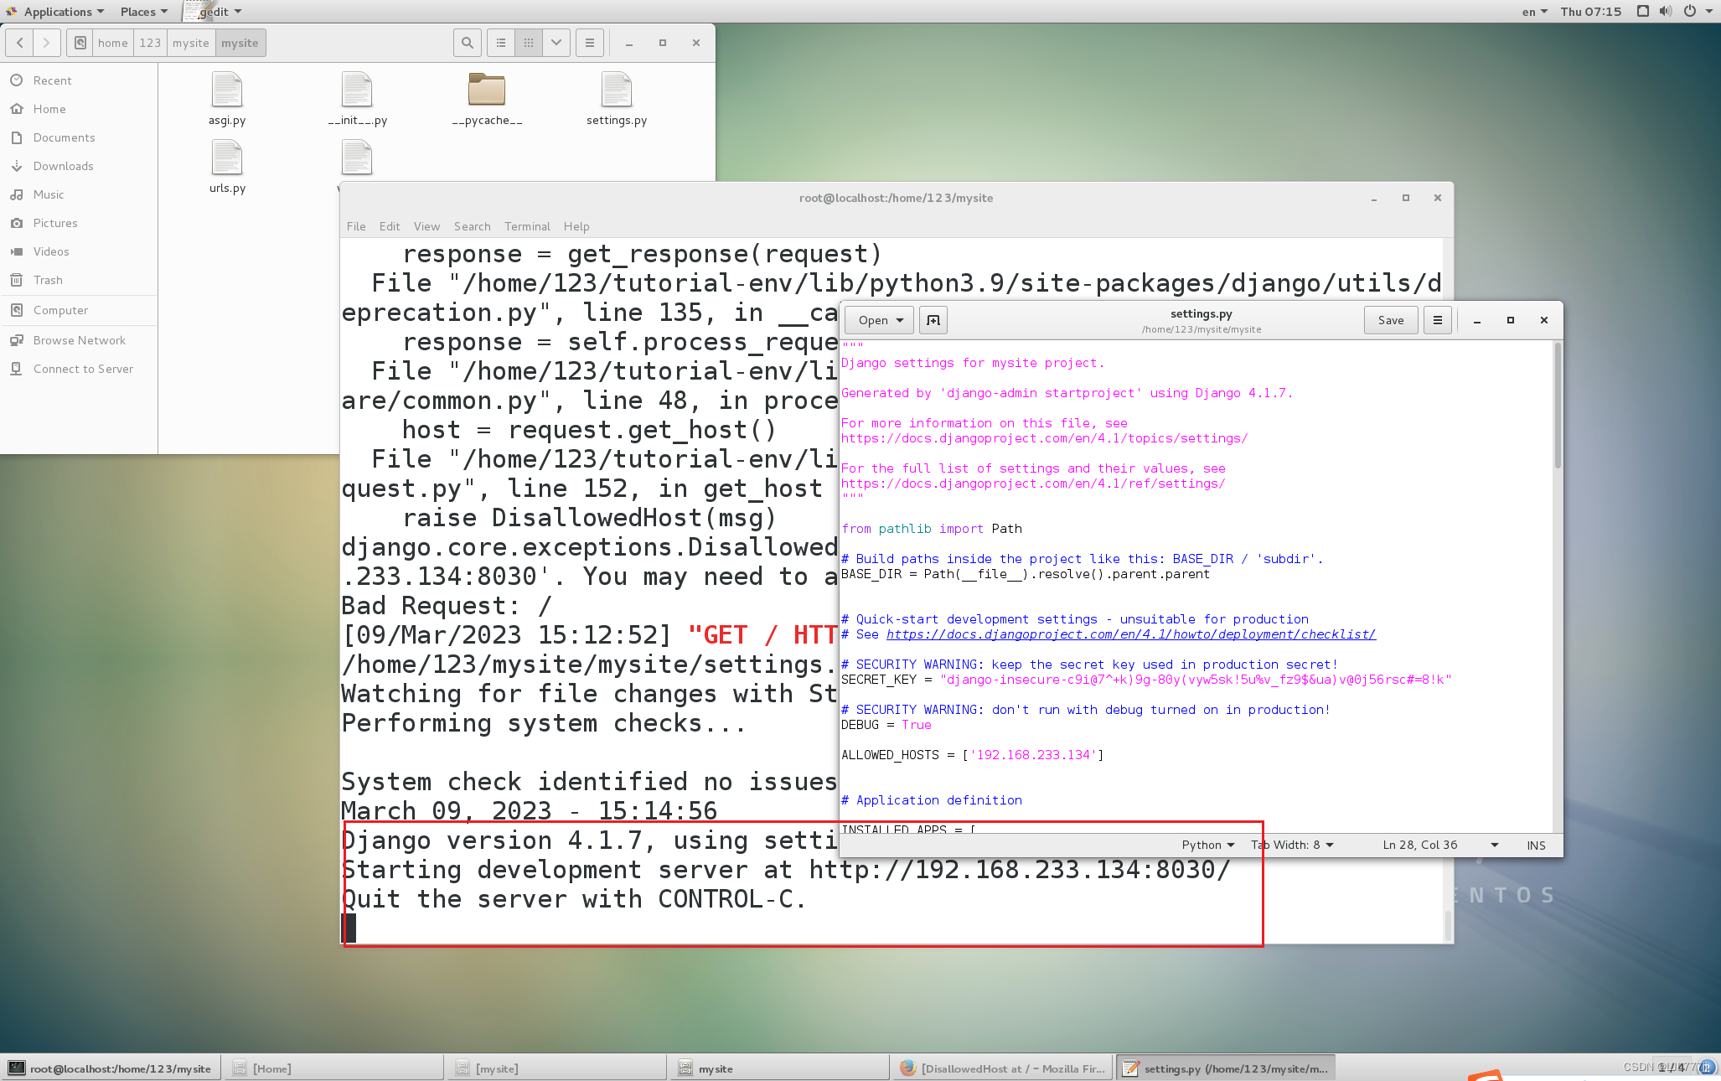This screenshot has width=1721, height=1081.
Task: Open the Tab Width dropdown
Action: pos(1292,845)
